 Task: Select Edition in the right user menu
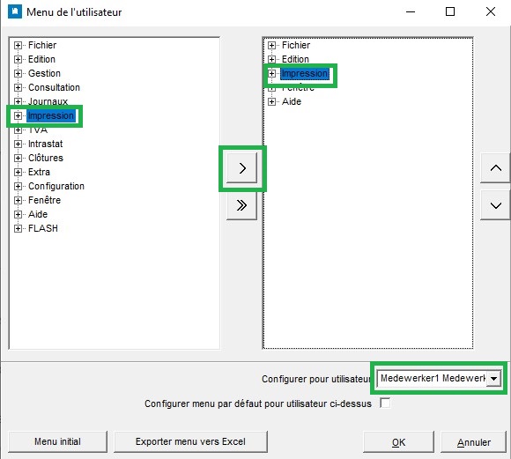[x=295, y=59]
